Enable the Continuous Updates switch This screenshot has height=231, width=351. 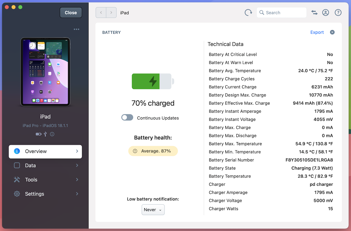(127, 118)
